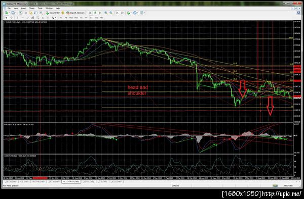Image resolution: width=304 pixels, height=199 pixels.
Task: Launch MetaEditor with the yellow diamond icon
Action: point(63,13)
